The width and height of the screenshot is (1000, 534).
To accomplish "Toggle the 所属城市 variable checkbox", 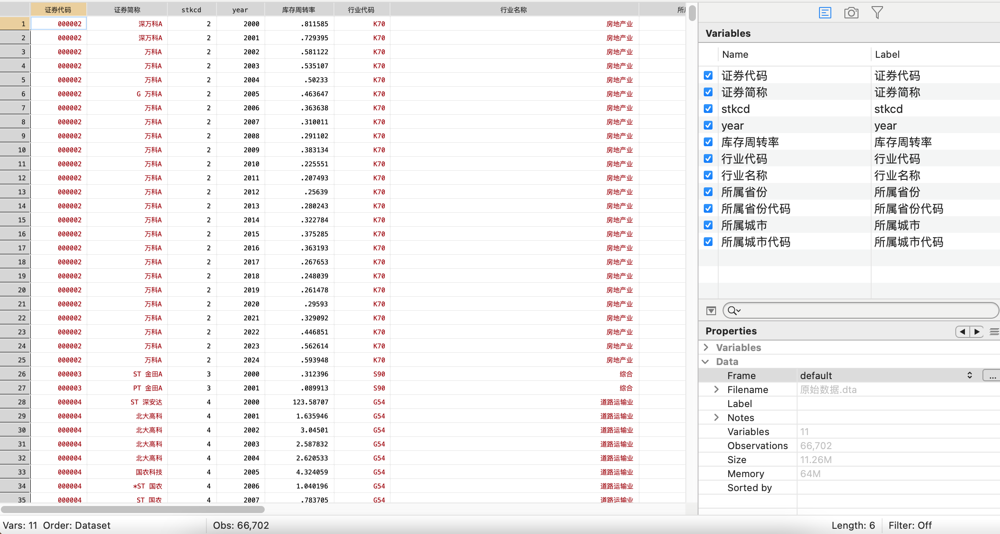I will pos(708,225).
